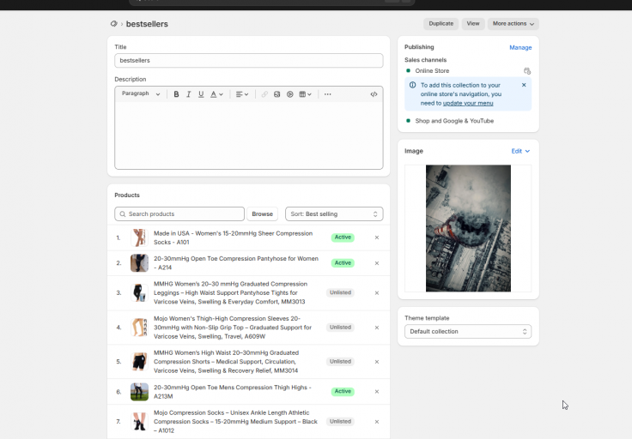The image size is (632, 439).
Task: Open the image Edit menu
Action: [x=520, y=151]
